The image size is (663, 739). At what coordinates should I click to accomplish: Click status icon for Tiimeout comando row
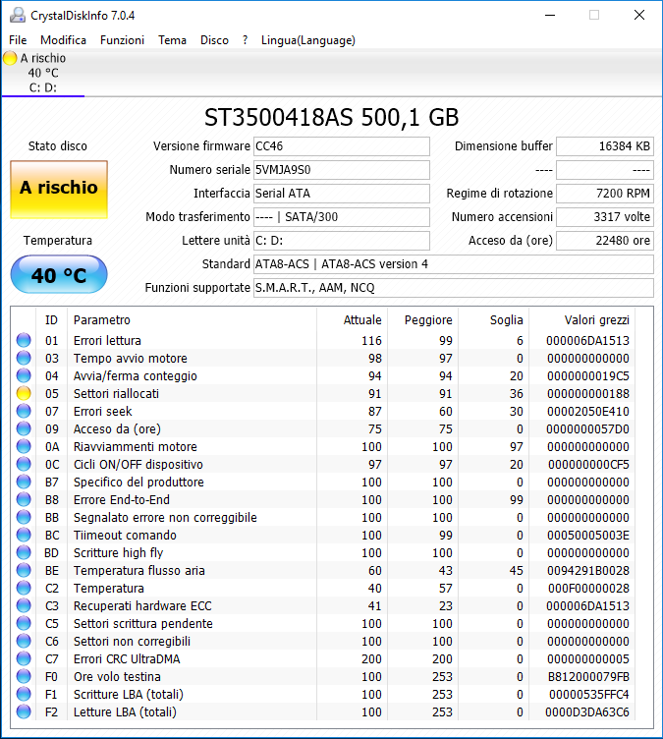click(24, 535)
